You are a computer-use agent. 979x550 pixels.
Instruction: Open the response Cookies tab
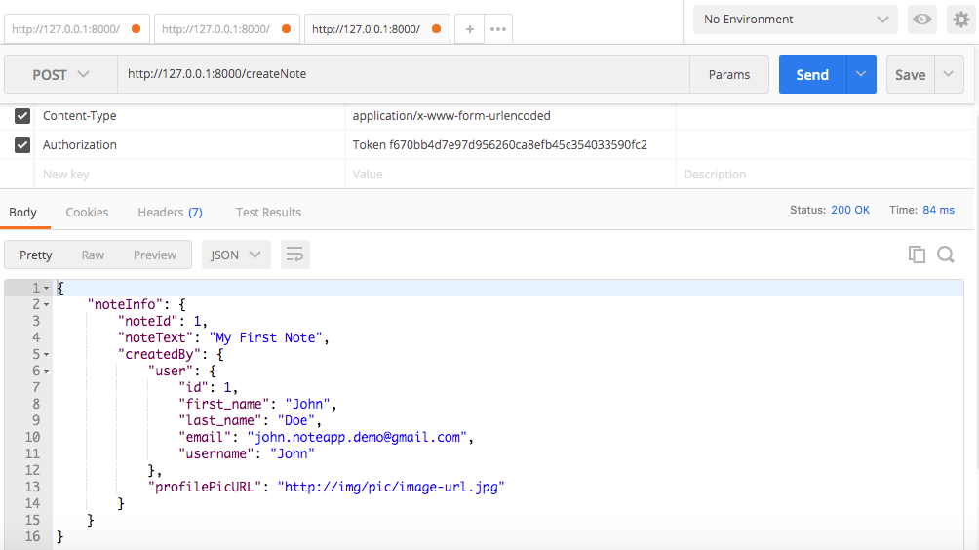[x=87, y=213]
